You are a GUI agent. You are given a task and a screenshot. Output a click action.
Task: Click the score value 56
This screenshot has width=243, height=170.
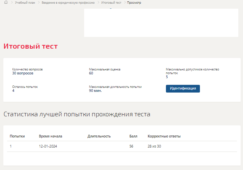click(131, 146)
